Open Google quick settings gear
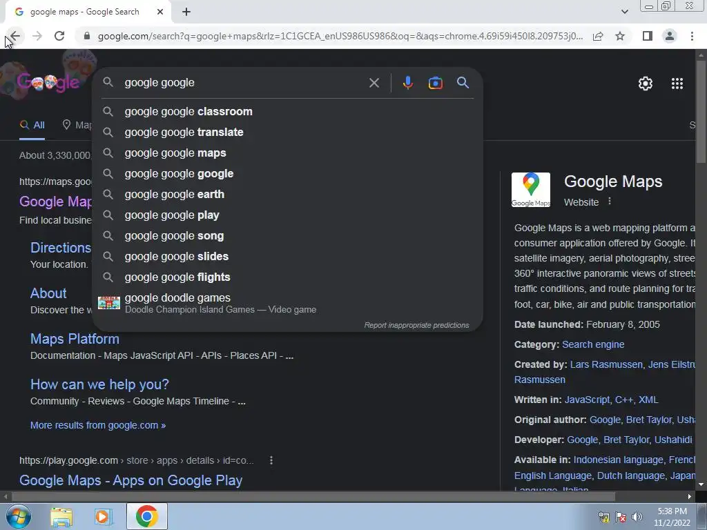The image size is (707, 530). coord(646,84)
